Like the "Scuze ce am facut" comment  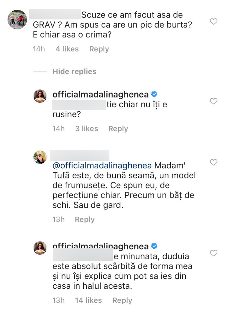[213, 22]
